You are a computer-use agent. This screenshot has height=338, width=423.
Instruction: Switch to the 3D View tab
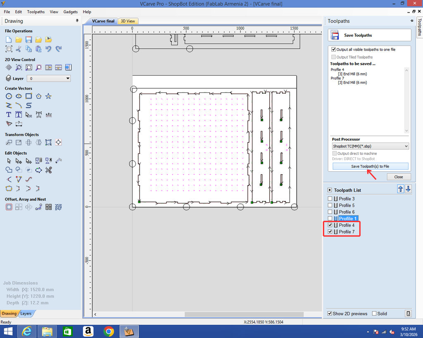coord(128,21)
